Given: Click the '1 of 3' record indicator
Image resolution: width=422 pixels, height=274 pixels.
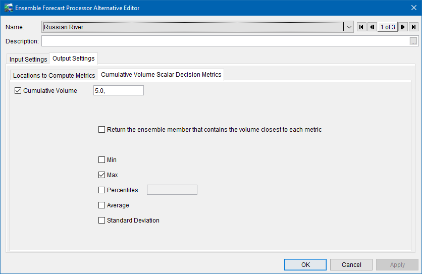Looking at the screenshot, I should (x=388, y=27).
